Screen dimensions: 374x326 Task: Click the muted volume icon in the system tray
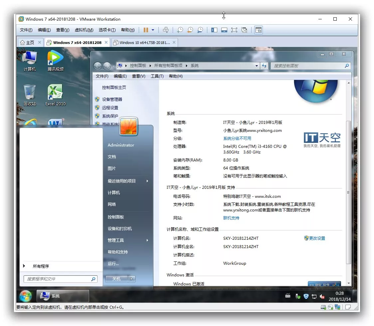[322, 296]
